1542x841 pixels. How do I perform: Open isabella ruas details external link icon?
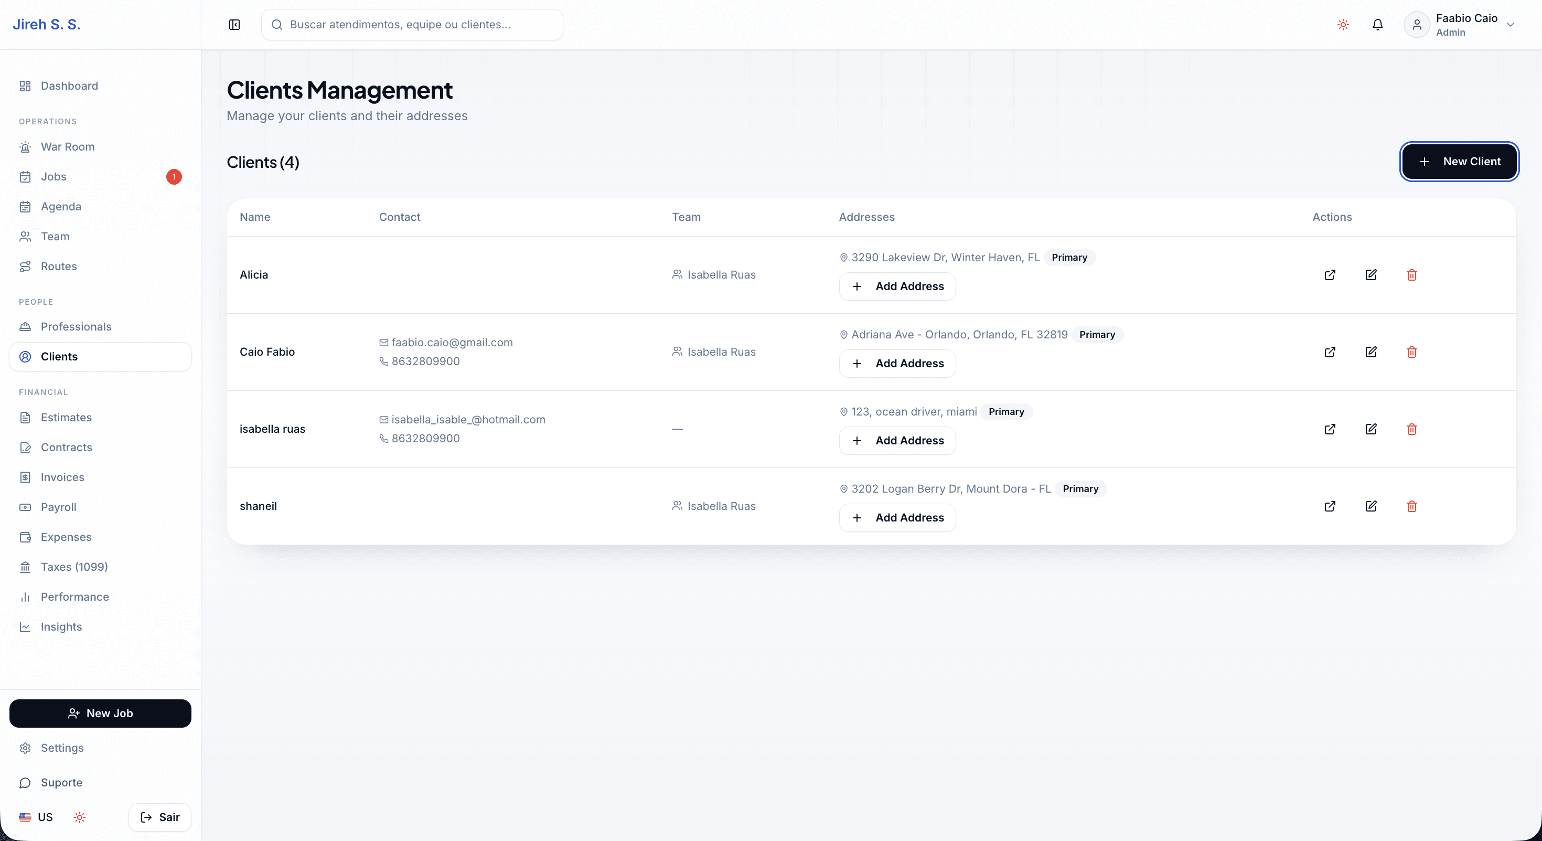click(x=1330, y=429)
